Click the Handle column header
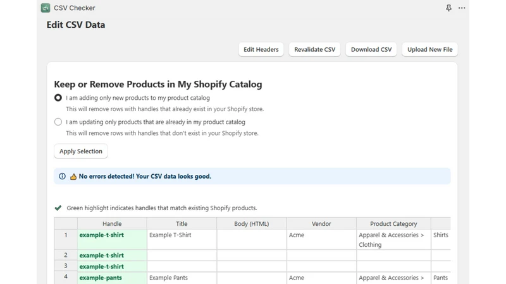 coord(112,223)
